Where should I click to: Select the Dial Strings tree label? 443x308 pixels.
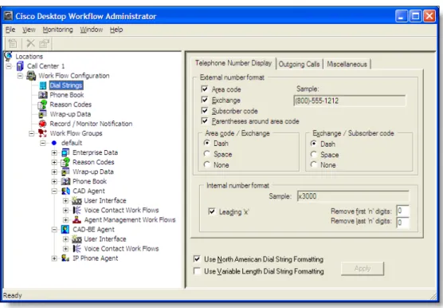tap(66, 85)
